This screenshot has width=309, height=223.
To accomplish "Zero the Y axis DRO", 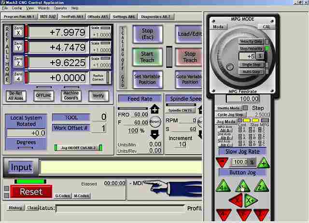I will click(18, 46).
